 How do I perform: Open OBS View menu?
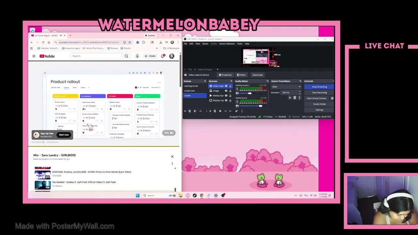pos(198,44)
